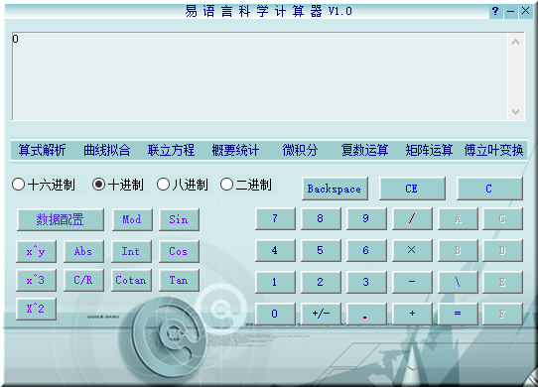Click the backslash \ integer division key

click(458, 282)
